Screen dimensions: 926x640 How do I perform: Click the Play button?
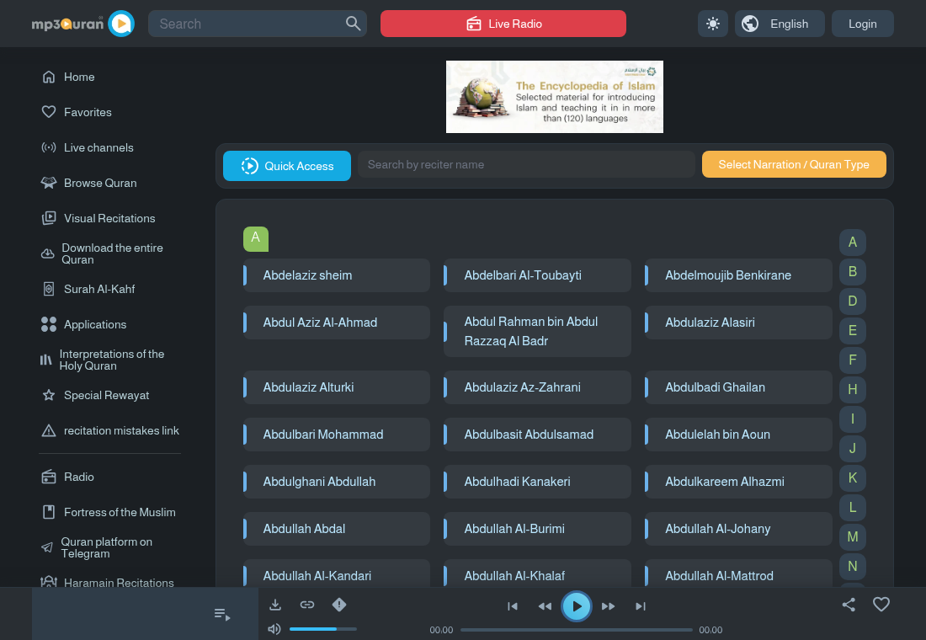click(x=577, y=606)
